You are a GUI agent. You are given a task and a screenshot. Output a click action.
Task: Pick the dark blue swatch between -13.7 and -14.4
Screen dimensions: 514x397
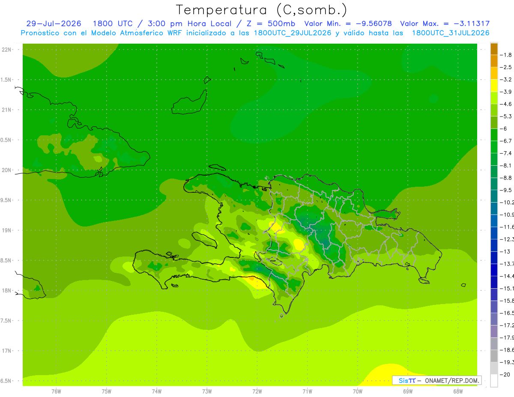point(494,270)
